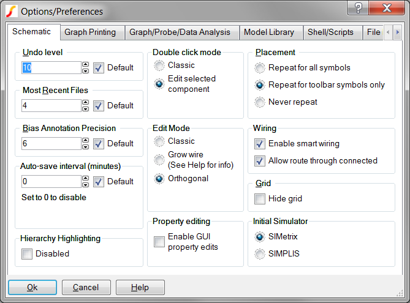Click the Undo level input field
Screen dimensions: 410x303
[x=51, y=67]
